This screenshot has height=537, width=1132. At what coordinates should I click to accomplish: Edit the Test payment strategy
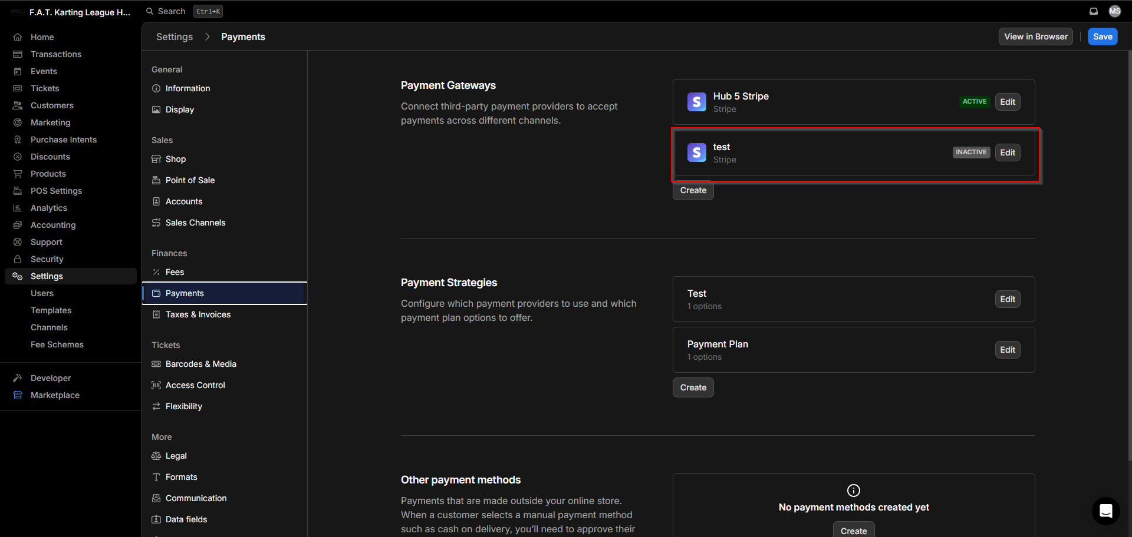[1008, 299]
